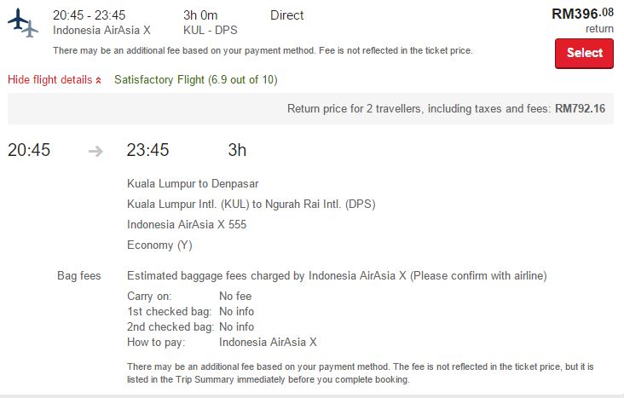Click the Bag fees label

(x=78, y=276)
